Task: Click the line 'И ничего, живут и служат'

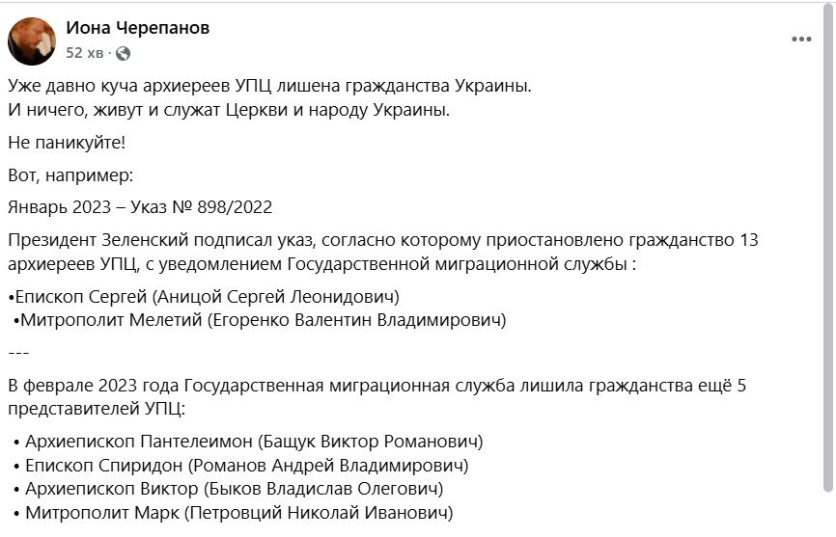Action: (229, 110)
